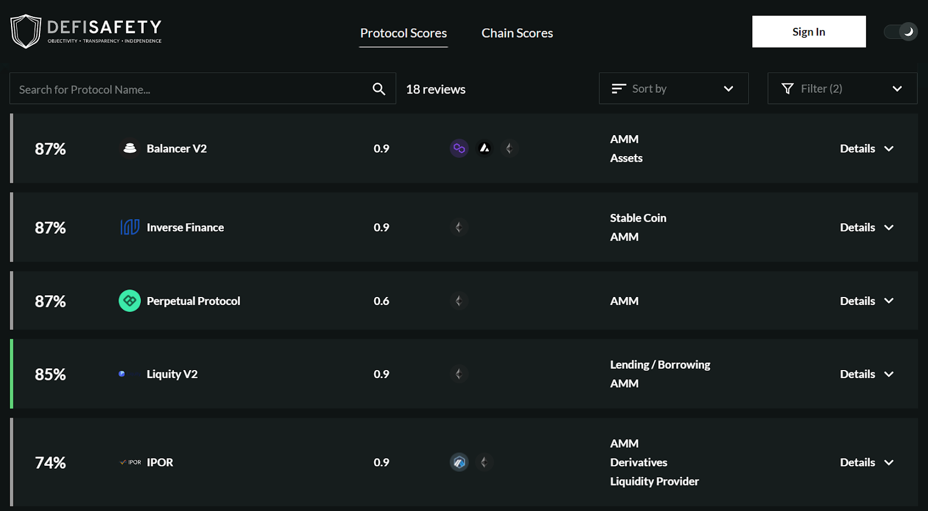
Task: Click Ethereum chain icon in Balancer V2 row
Action: pos(509,148)
